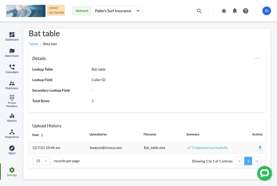Go to Dashboard in sidebar
This screenshot has height=186, width=277.
12,37
